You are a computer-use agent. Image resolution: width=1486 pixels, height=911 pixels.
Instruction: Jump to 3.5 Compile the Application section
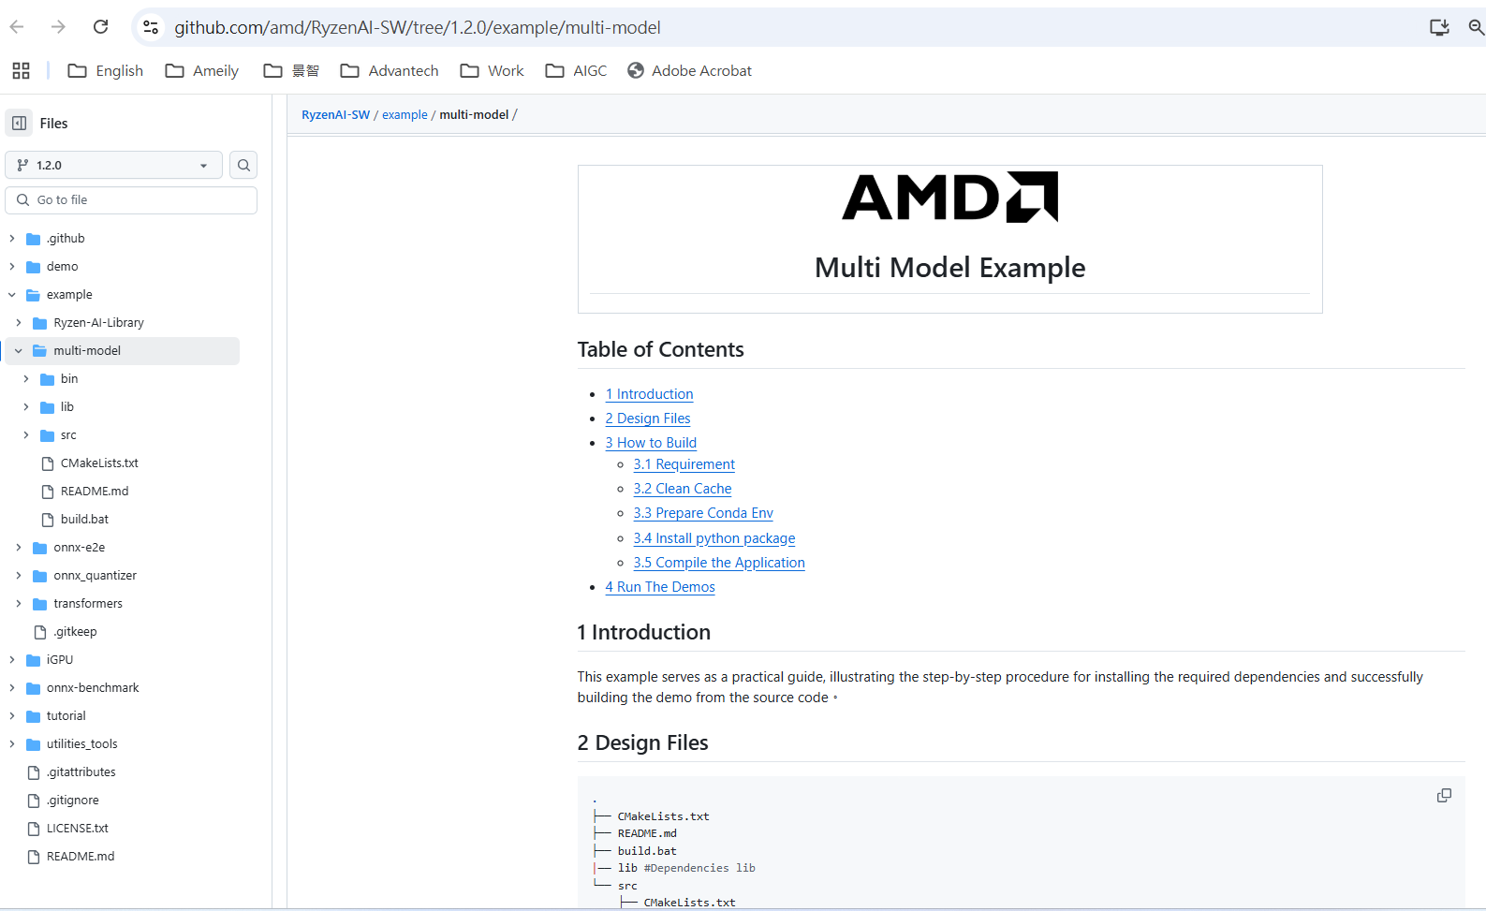718,563
